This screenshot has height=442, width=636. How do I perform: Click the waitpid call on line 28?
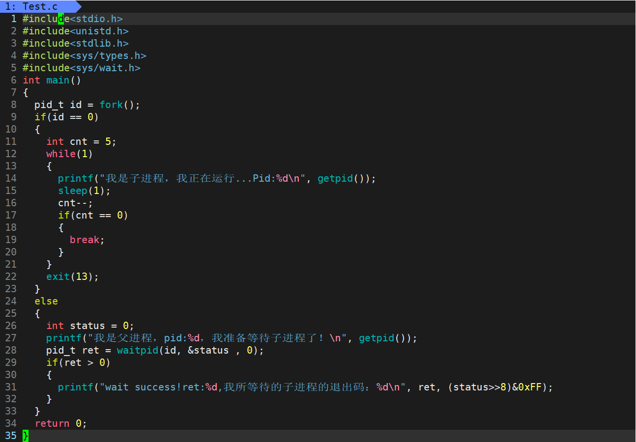[190, 350]
